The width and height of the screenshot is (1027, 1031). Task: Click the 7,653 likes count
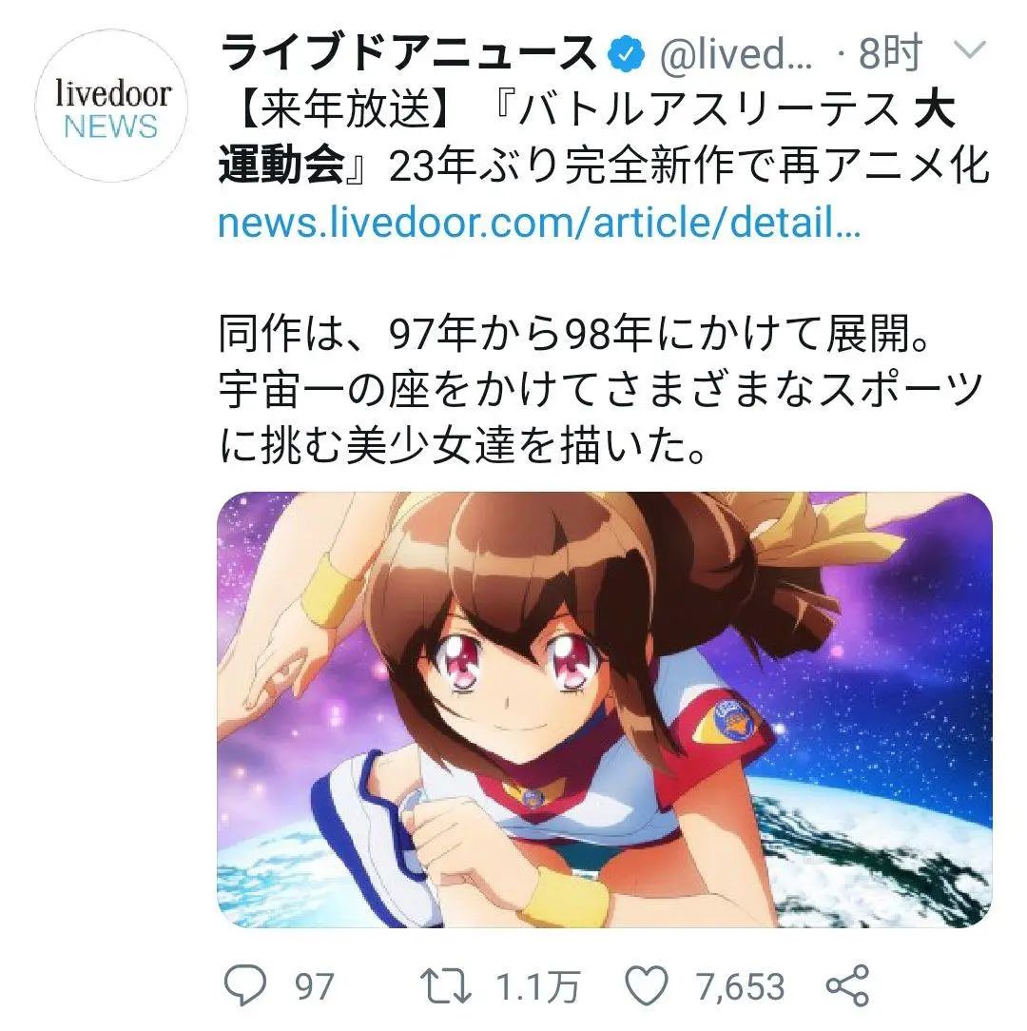point(741,987)
